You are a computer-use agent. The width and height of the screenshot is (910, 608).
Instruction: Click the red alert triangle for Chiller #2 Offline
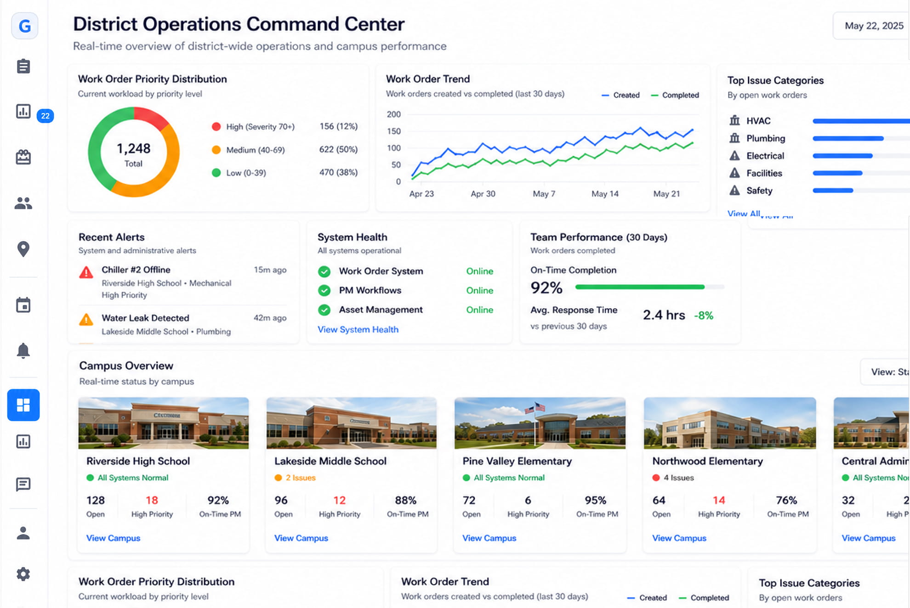click(x=86, y=272)
